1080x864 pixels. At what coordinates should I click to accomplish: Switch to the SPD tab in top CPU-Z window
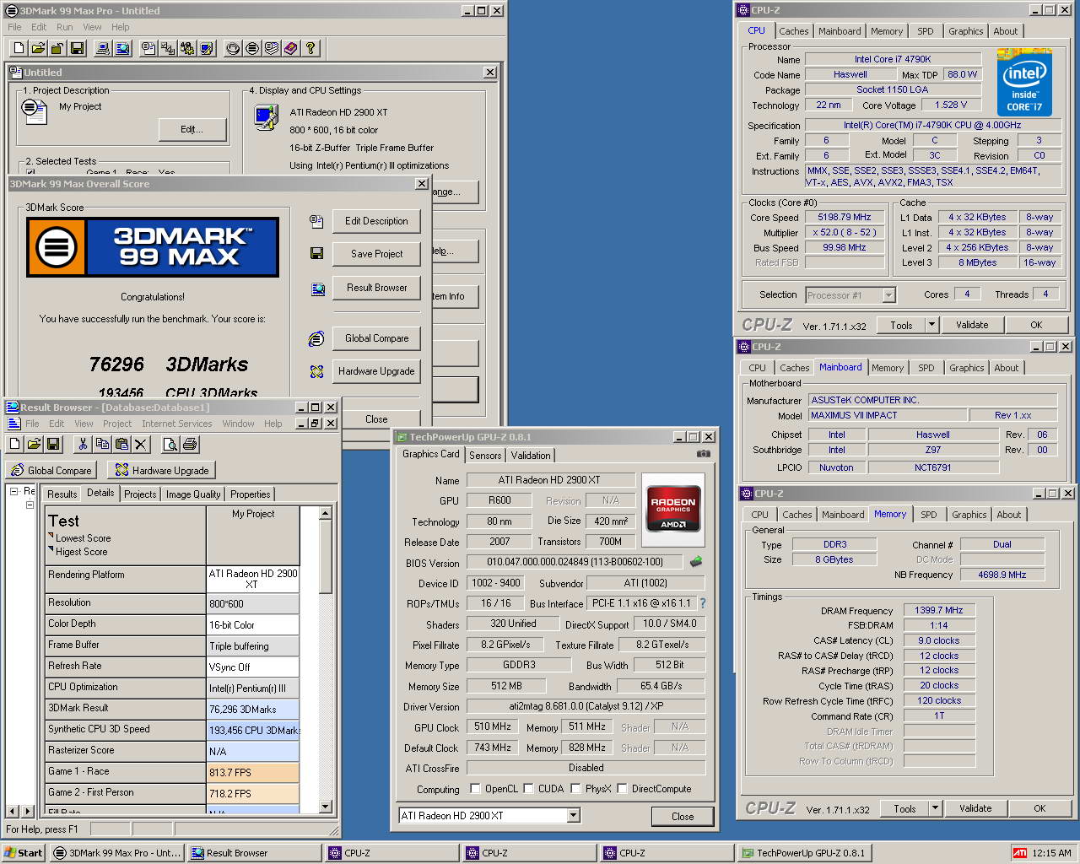(926, 31)
